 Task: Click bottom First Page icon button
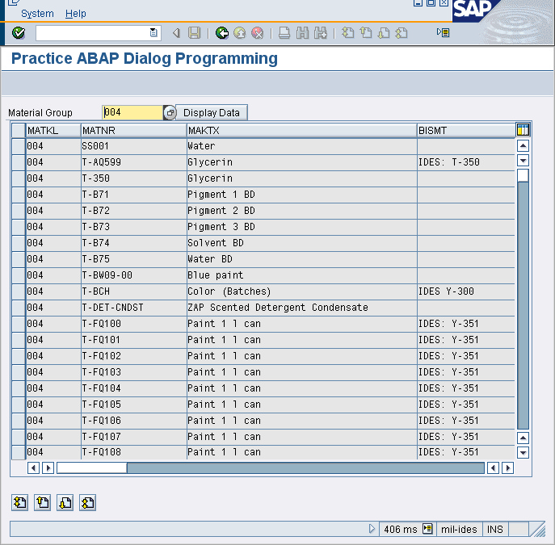click(x=20, y=502)
